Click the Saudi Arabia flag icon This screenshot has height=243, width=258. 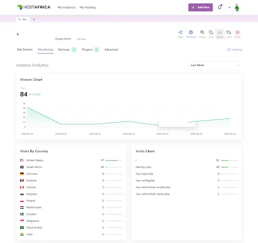[22, 227]
